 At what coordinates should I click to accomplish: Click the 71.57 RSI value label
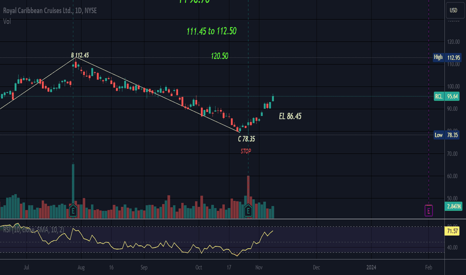(452, 231)
